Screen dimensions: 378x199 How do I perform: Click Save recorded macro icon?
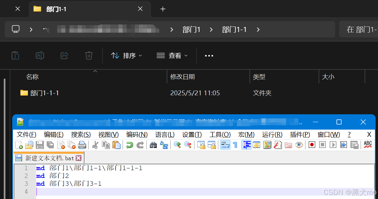(x=354, y=145)
